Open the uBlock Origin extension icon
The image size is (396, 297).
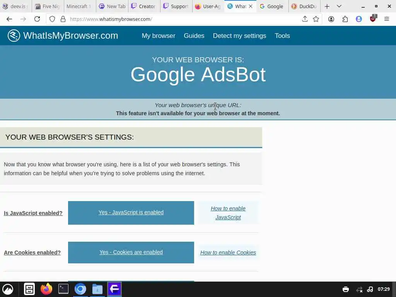(x=373, y=19)
